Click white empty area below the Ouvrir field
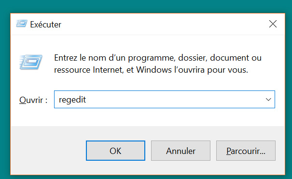Image resolution: width=292 pixels, height=179 pixels. [x=147, y=117]
